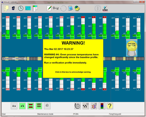Click the circular refresh arrow icon
This screenshot has height=117, width=146.
click(63, 9)
